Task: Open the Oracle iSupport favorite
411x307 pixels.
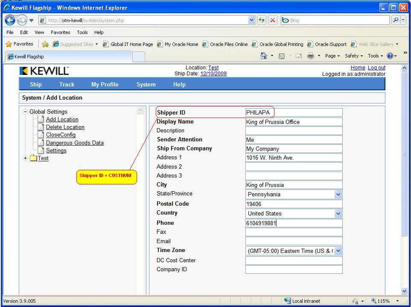Action: point(327,44)
